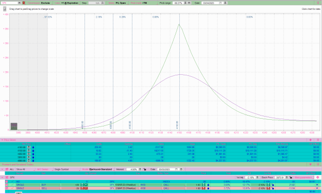The image size is (322, 194).
Task: Uncheck the SELL 3 MAR 23 call row
Action: (x=7, y=188)
